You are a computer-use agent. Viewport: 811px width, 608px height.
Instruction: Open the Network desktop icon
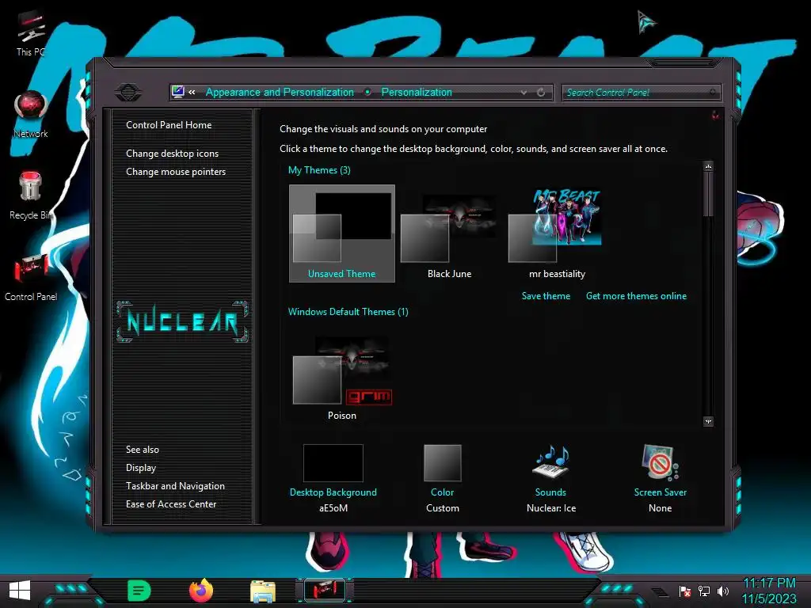31,115
